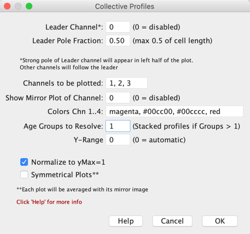The width and height of the screenshot is (250, 234).
Task: Open the Help button
Action: (126, 221)
